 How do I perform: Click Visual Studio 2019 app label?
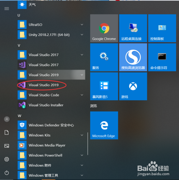click(44, 85)
